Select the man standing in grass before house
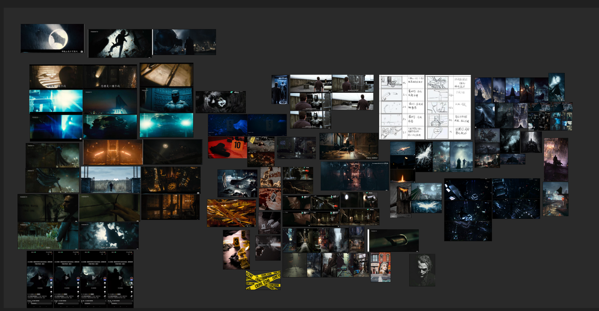 (48, 236)
